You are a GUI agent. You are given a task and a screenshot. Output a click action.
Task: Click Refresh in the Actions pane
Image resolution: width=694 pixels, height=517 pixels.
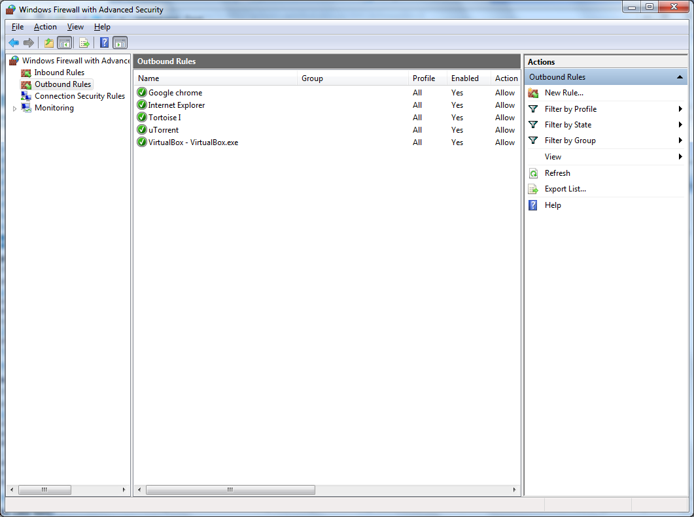(x=557, y=173)
